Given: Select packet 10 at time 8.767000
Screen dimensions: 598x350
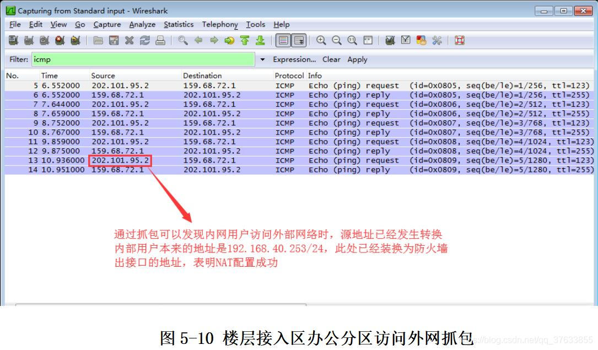Looking at the screenshot, I should click(299, 132).
